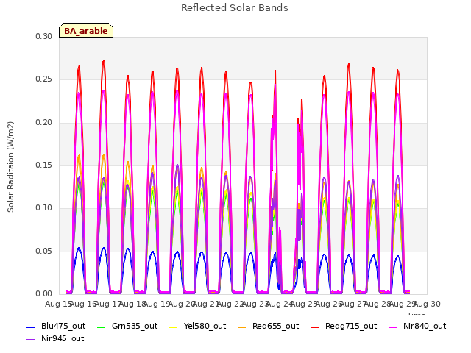Click the Aug 15 x-axis date label

pyautogui.click(x=58, y=304)
